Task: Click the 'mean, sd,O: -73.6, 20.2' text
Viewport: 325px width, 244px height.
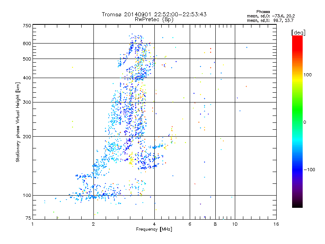Action: [x=271, y=16]
